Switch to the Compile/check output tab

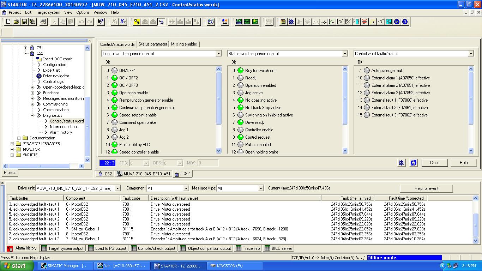point(153,248)
